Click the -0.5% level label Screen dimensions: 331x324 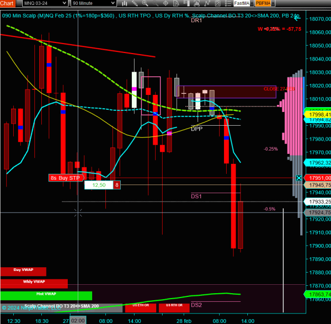coord(270,209)
